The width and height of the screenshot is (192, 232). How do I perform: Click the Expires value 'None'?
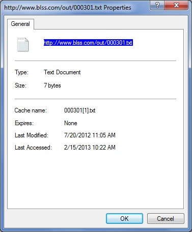click(71, 123)
